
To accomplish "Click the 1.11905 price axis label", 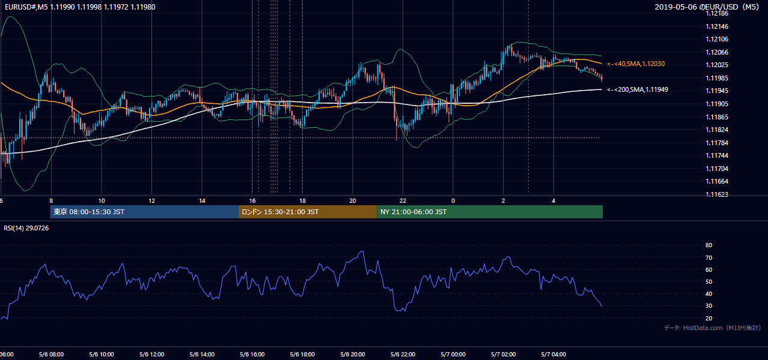I will coord(717,104).
